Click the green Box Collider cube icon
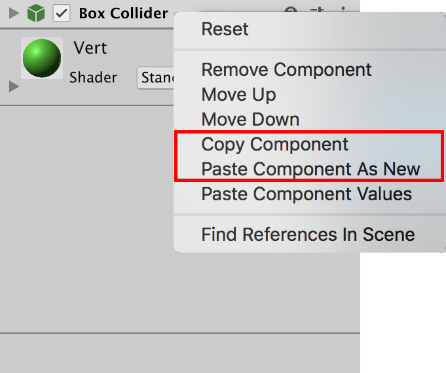Viewport: 446px width, 373px height. click(36, 13)
